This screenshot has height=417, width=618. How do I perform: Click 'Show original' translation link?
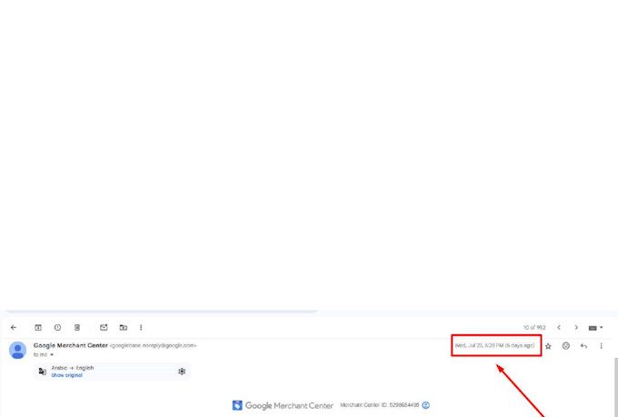(67, 375)
